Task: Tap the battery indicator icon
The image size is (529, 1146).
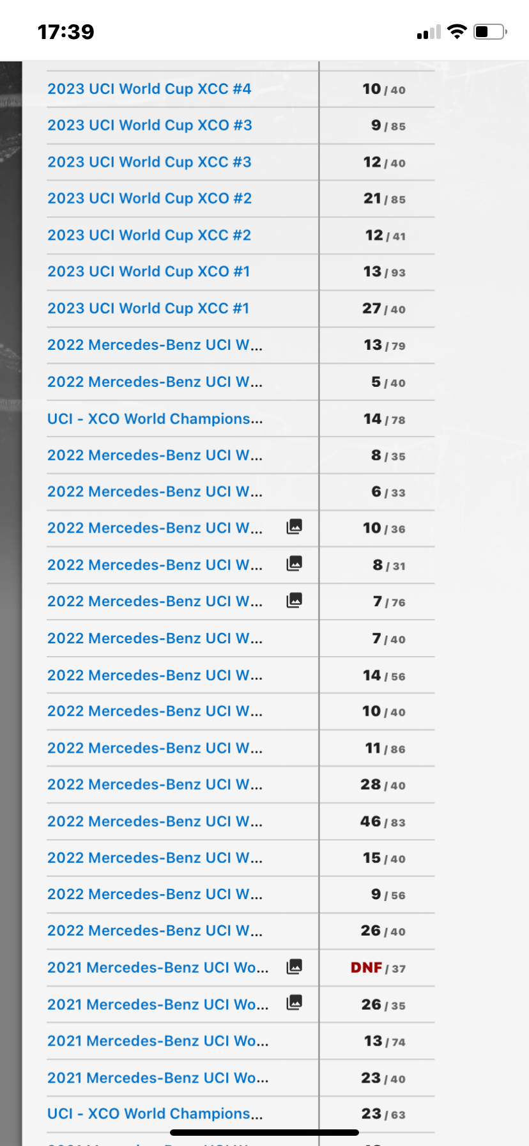Action: pyautogui.click(x=490, y=31)
